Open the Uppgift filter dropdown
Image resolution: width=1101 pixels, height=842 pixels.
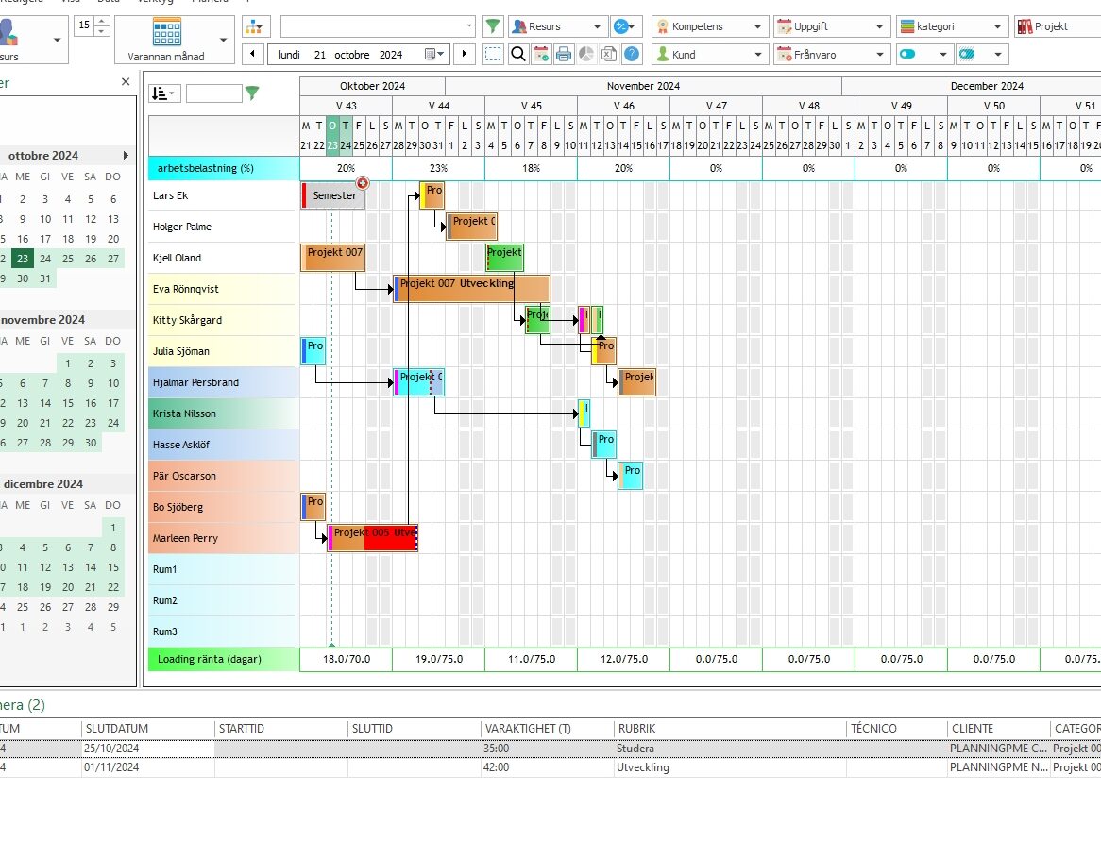tap(832, 26)
